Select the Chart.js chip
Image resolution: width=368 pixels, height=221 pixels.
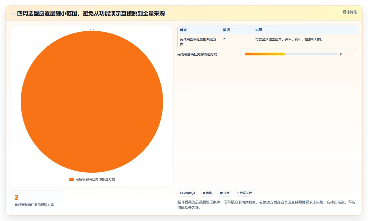[187, 193]
